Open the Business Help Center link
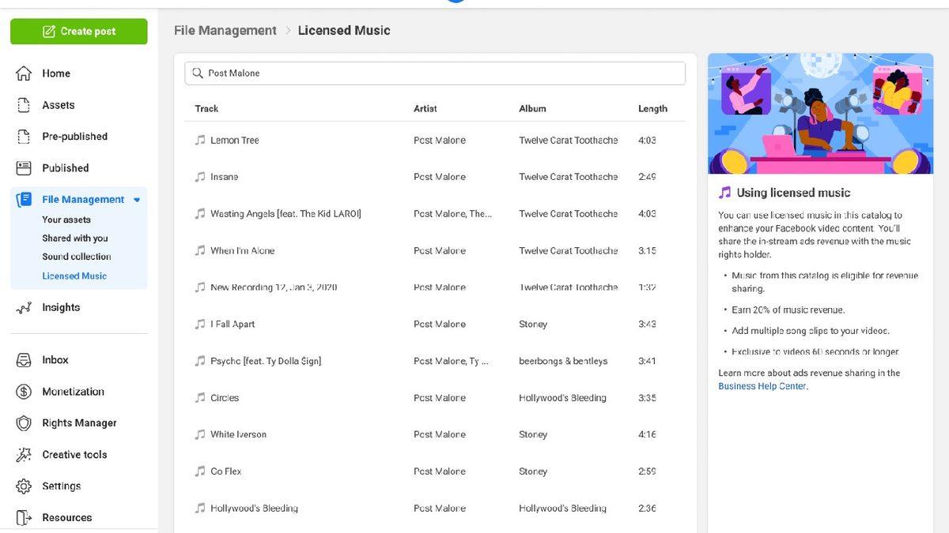Viewport: 949px width, 533px height. pos(762,387)
